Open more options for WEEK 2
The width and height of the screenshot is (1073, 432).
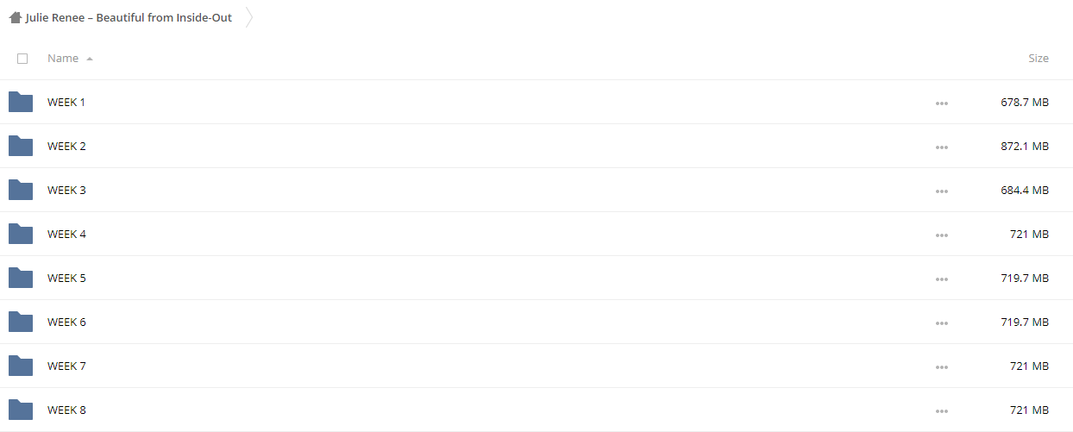pyautogui.click(x=941, y=147)
